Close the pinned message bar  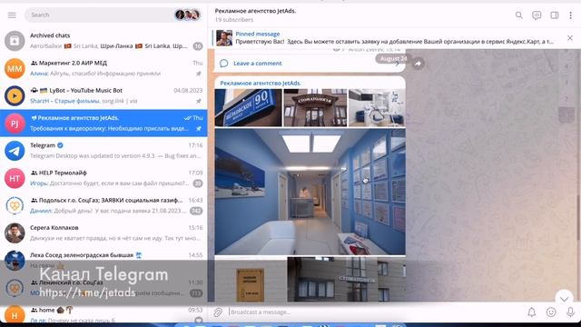click(570, 38)
